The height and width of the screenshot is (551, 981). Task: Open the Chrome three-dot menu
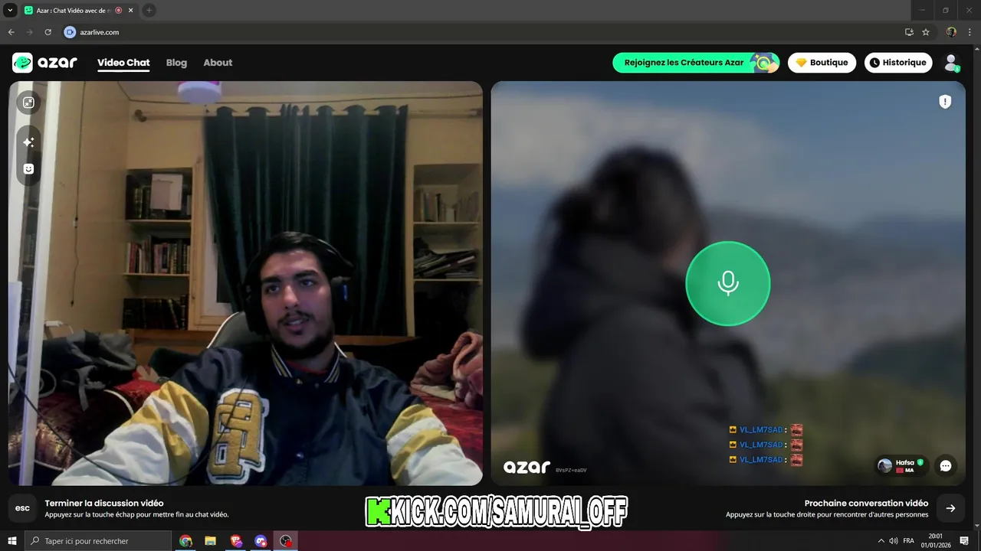tap(970, 32)
